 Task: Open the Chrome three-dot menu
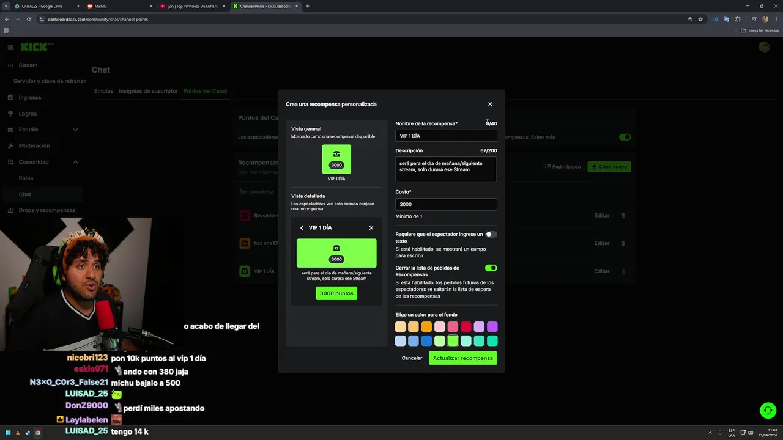point(776,19)
